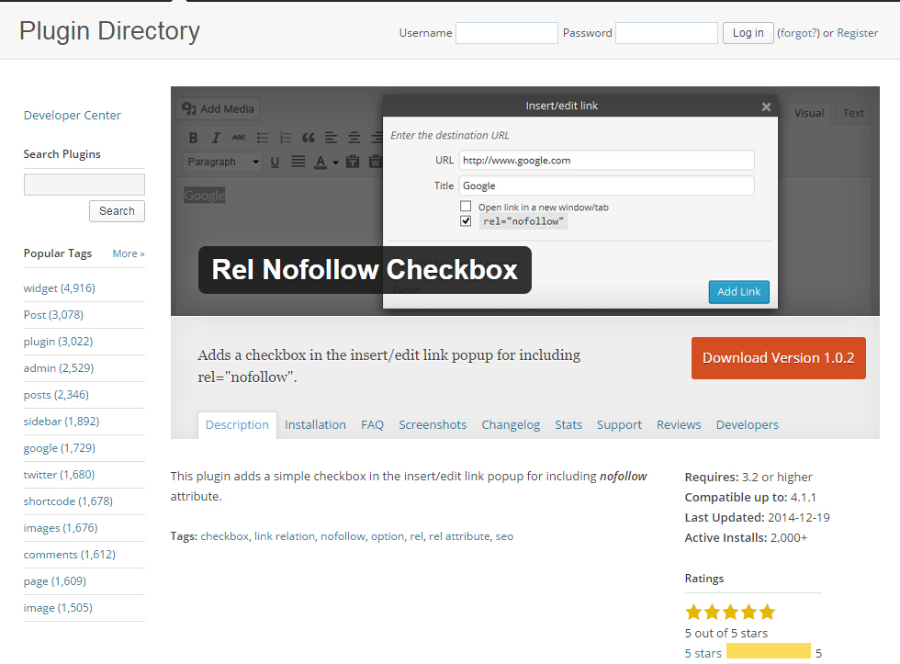This screenshot has height=664, width=900.
Task: Click the paste as text clipboard icon
Action: click(x=353, y=162)
